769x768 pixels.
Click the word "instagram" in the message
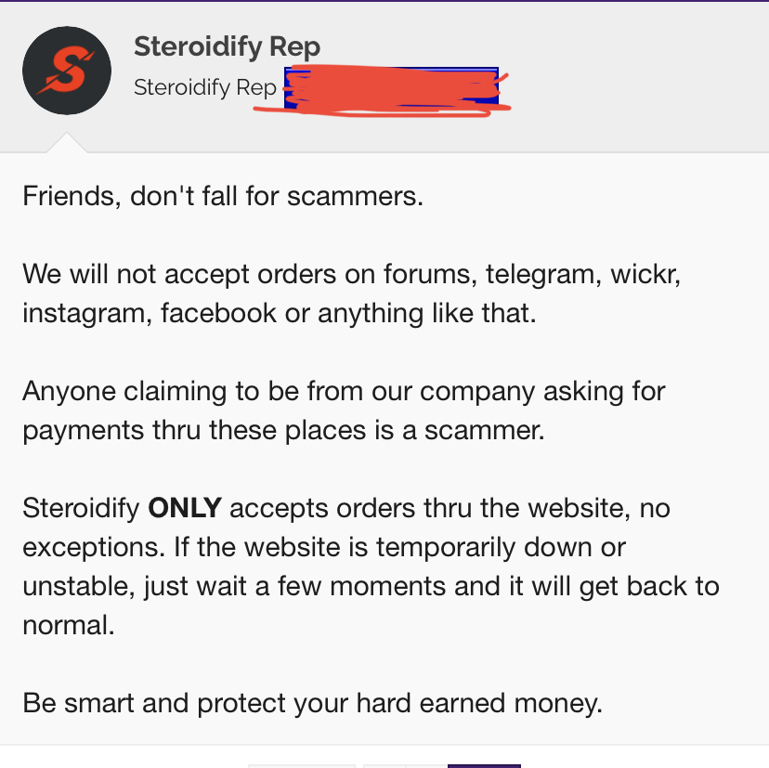point(83,313)
